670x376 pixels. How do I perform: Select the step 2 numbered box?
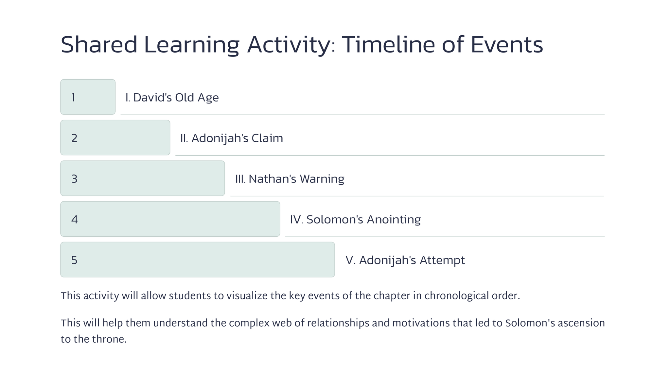(x=115, y=138)
